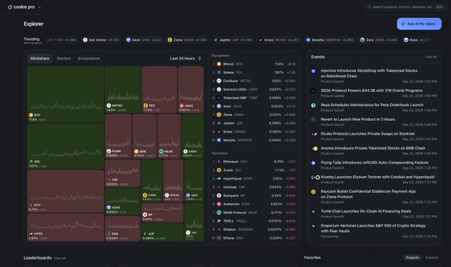This screenshot has width=451, height=267.
Task: Click the Grass icon in Top gainers
Action: 219,132
